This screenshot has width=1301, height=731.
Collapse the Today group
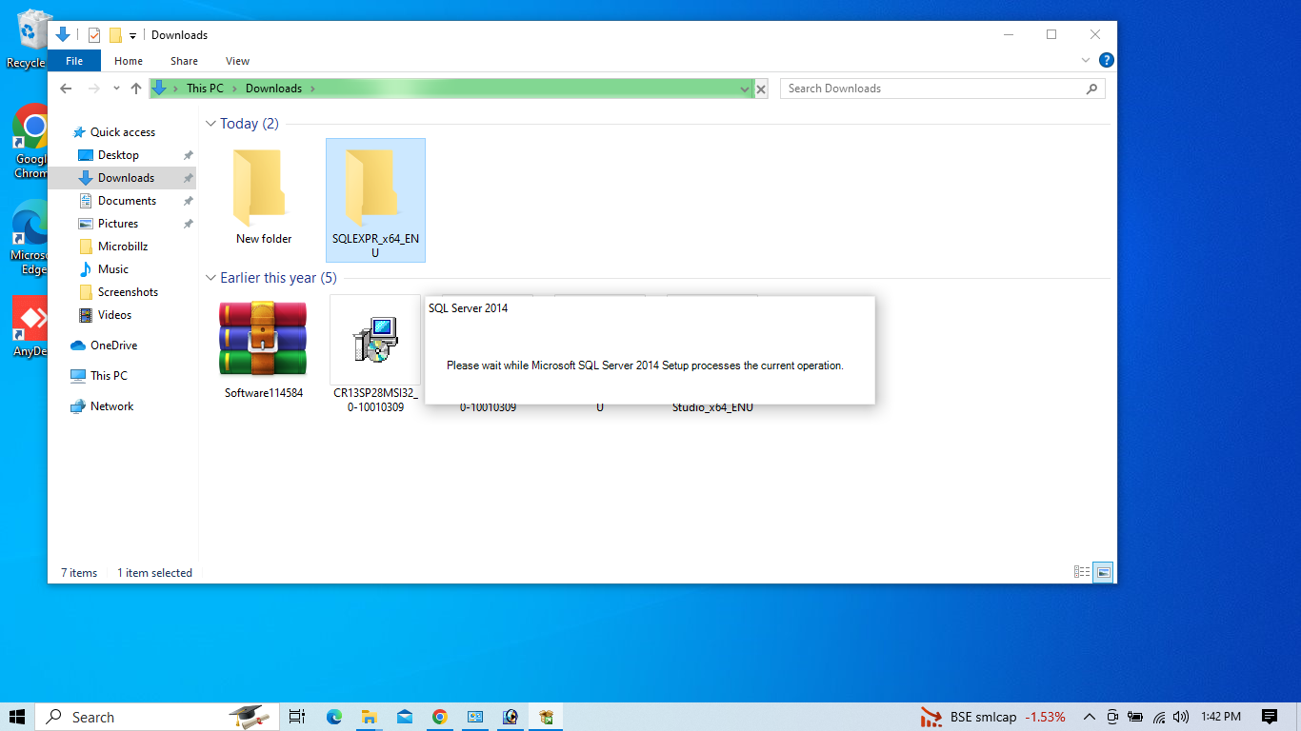click(x=210, y=124)
